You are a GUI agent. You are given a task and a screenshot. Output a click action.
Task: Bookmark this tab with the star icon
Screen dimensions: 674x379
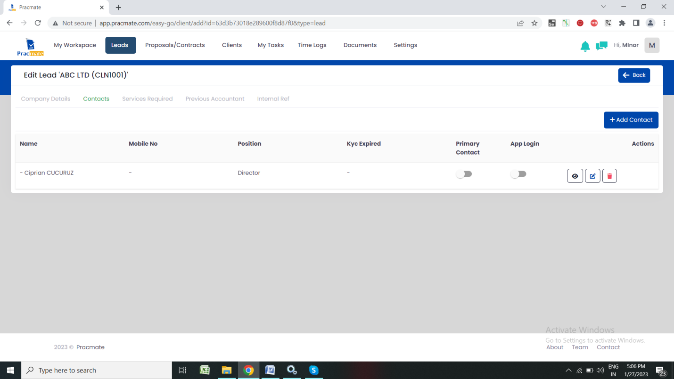(x=534, y=23)
